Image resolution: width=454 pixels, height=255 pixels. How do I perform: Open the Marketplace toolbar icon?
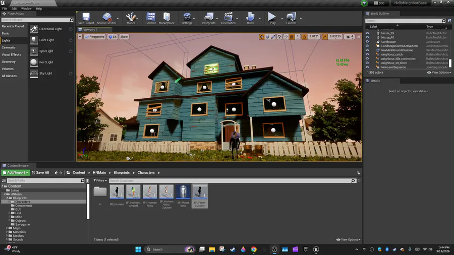coord(166,19)
